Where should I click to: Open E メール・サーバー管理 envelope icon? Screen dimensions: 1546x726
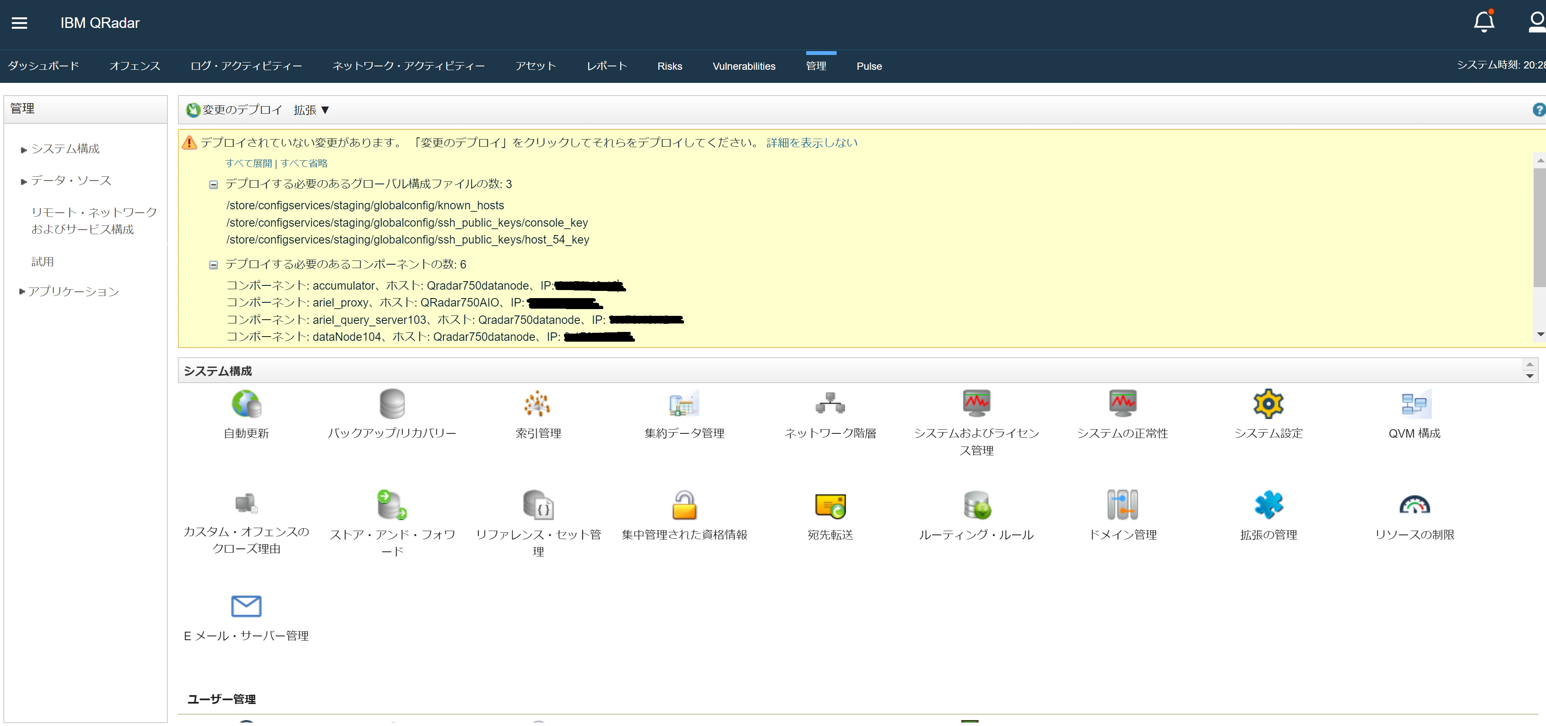tap(246, 606)
